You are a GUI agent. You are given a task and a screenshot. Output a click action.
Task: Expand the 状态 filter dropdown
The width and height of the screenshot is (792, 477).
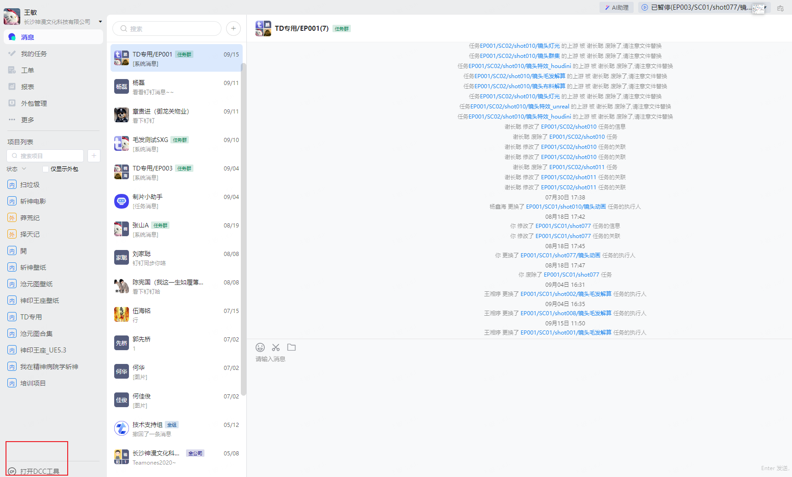tap(17, 169)
